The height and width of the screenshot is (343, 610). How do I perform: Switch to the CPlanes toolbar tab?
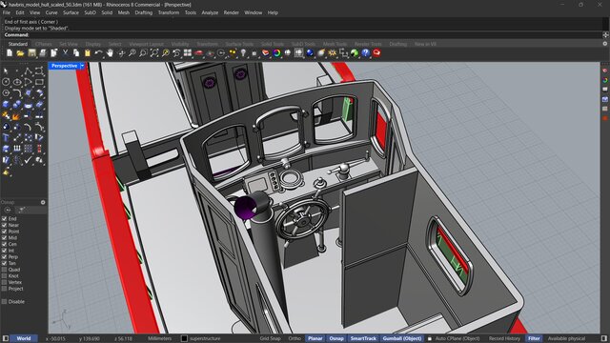coord(44,44)
